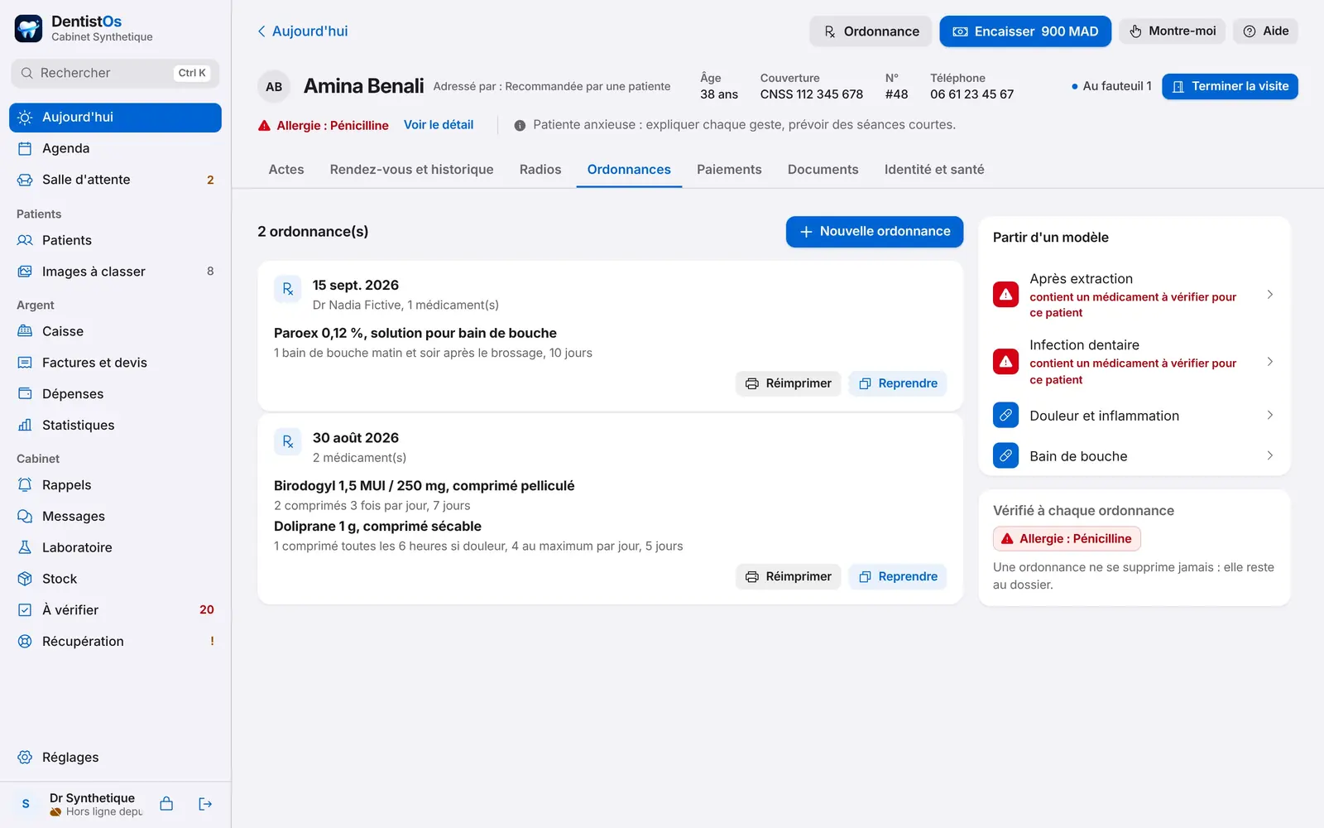
Task: Go back via the Aujourd'hui chevron link
Action: [302, 31]
